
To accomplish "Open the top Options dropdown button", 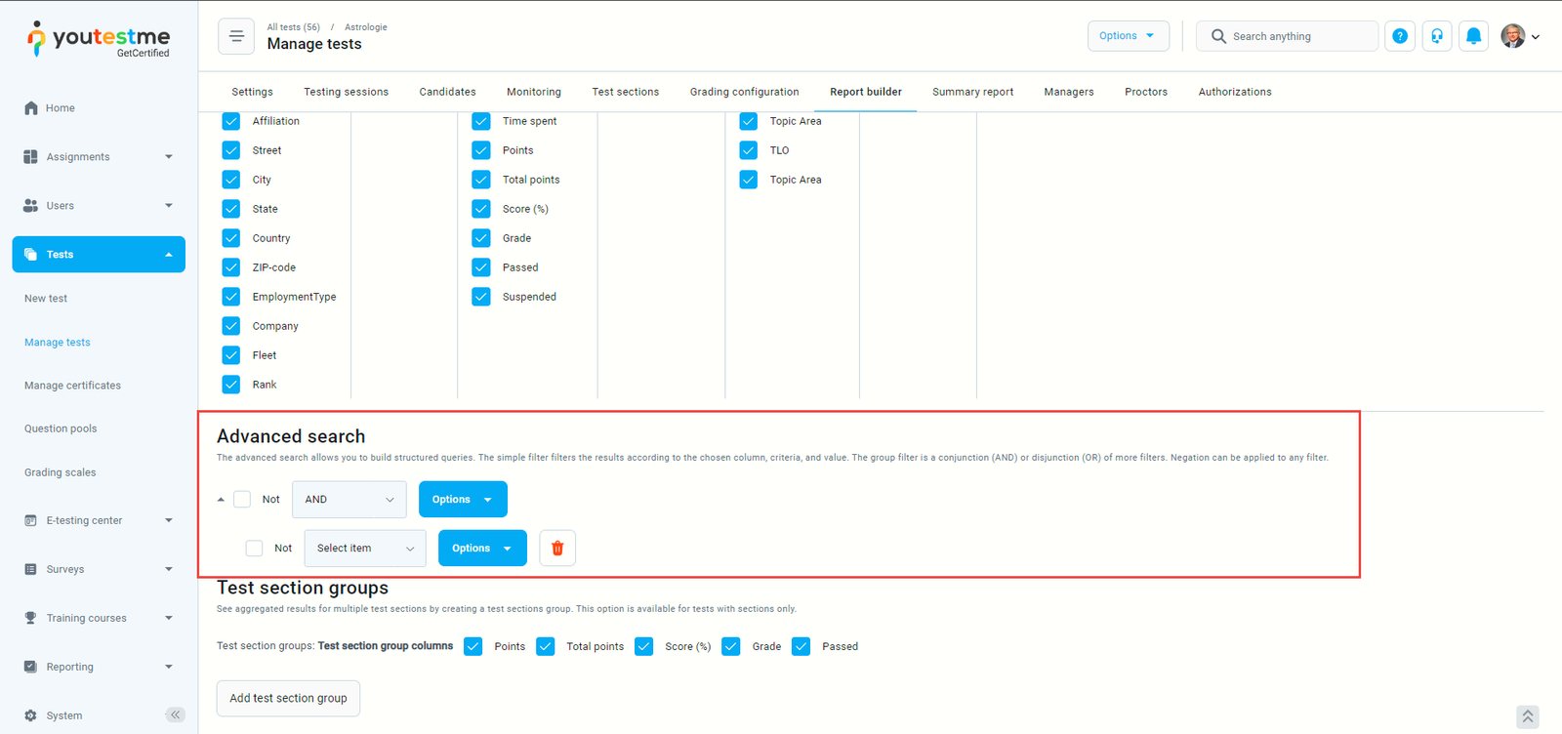I will pyautogui.click(x=1128, y=36).
